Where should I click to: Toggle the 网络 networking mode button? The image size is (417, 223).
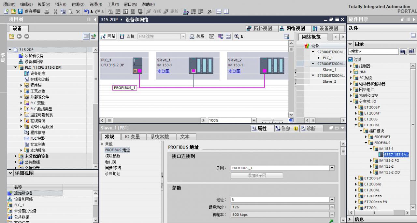pyautogui.click(x=108, y=36)
